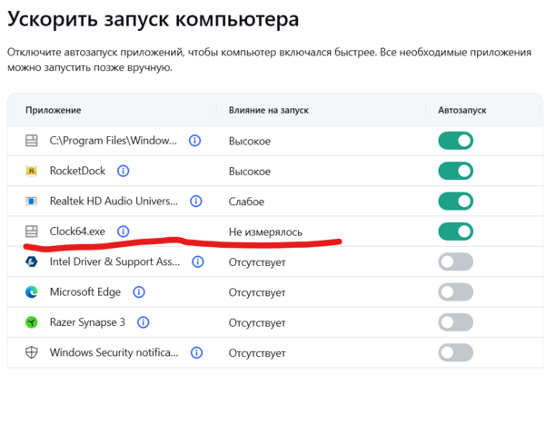Image resolution: width=545 pixels, height=444 pixels.
Task: Click Отсутствует value in Microsoft Edge row
Action: coord(257,292)
